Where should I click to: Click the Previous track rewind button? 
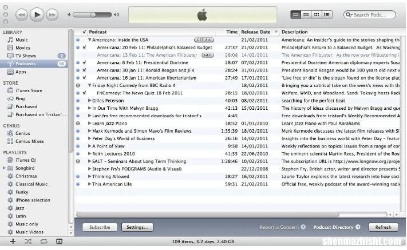tap(22, 15)
